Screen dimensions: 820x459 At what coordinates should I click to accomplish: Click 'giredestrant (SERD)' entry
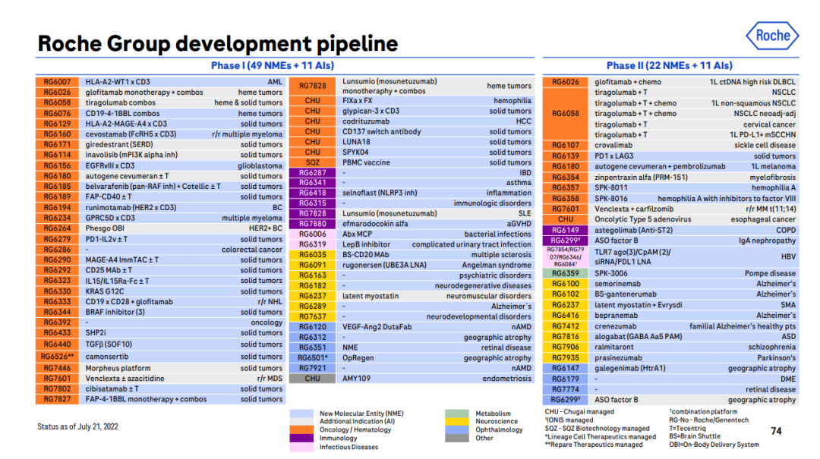(x=119, y=145)
